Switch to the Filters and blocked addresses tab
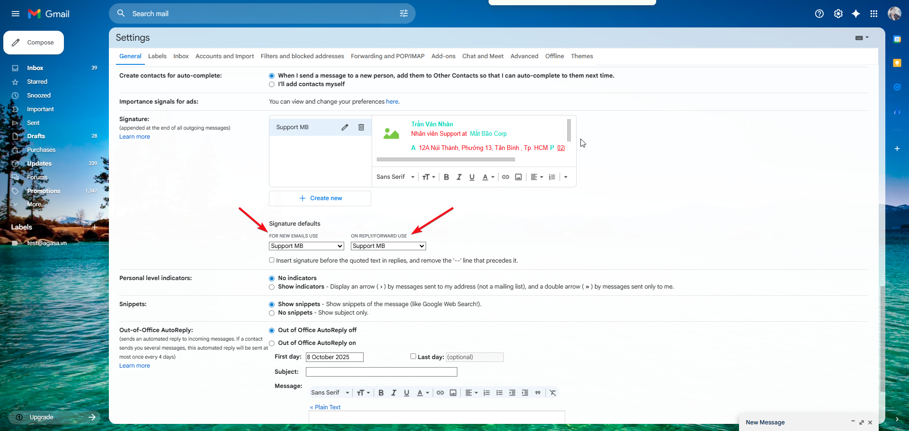 pos(302,56)
